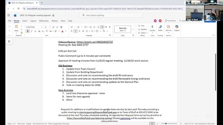The image size is (223, 125).
Task: Toggle Underline formatting
Action: click(x=35, y=31)
